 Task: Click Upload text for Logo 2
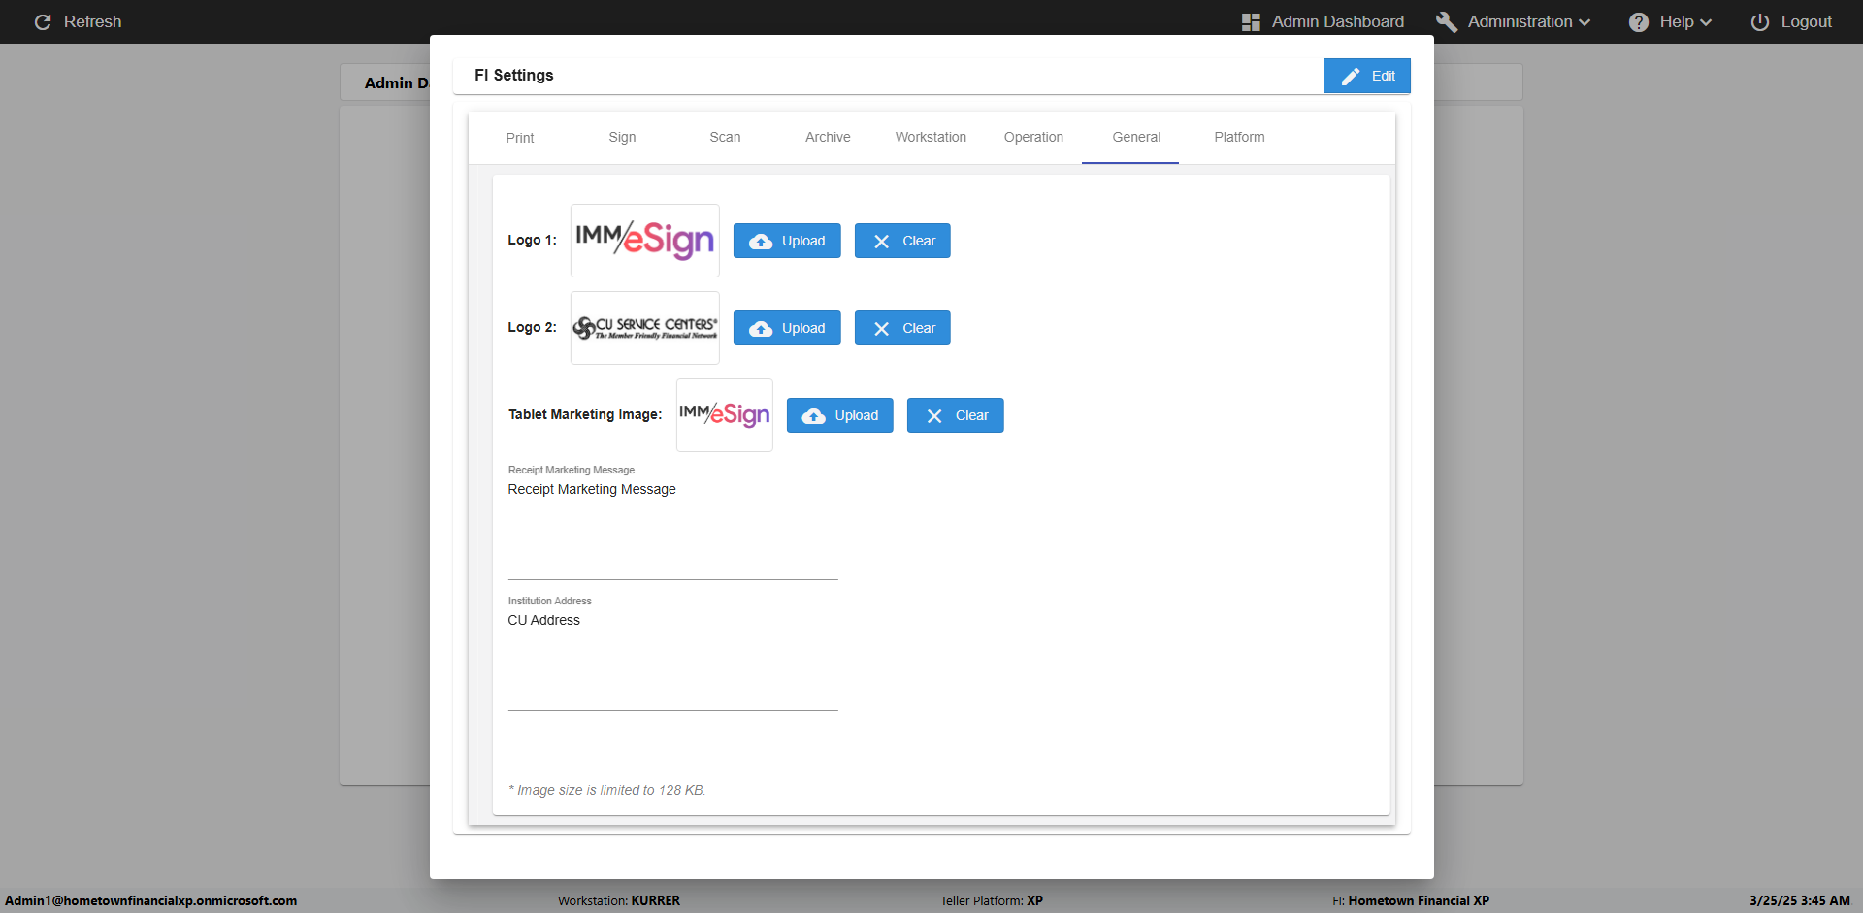click(x=803, y=328)
